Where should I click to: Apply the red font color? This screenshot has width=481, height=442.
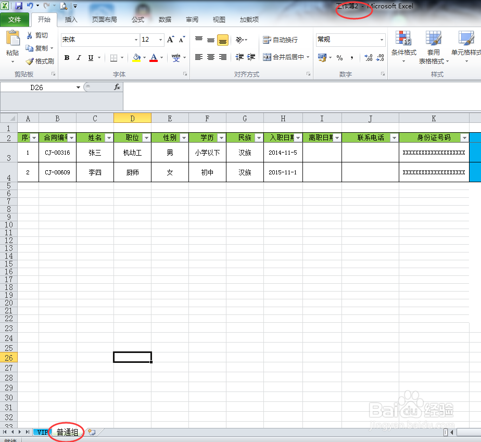pos(154,58)
